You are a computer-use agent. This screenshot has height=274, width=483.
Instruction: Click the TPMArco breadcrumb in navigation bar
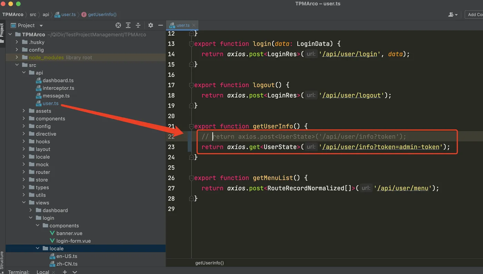point(13,15)
